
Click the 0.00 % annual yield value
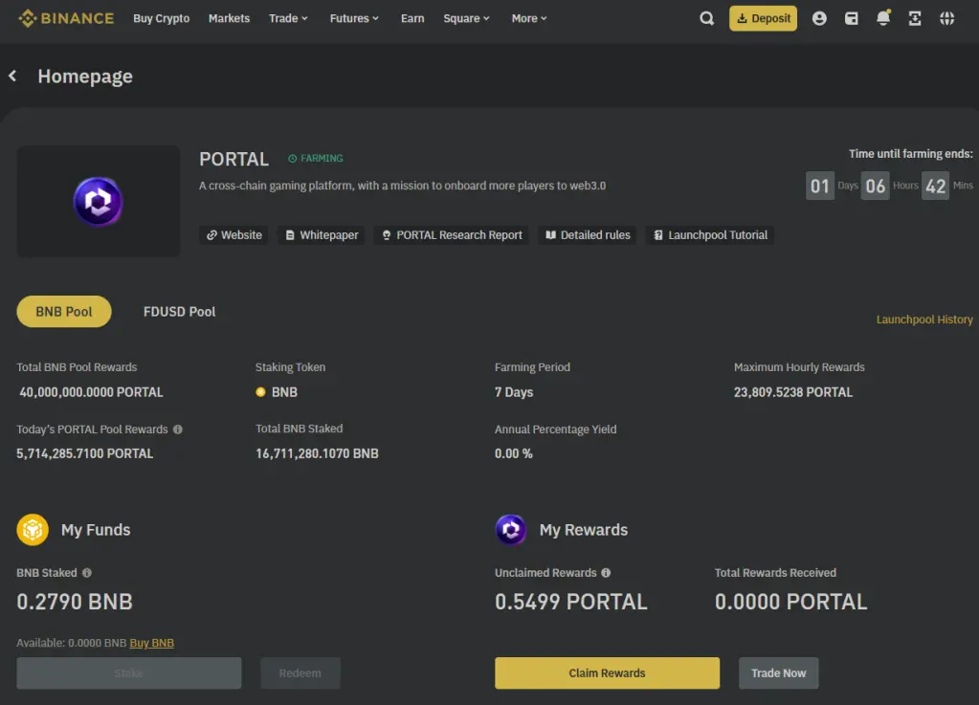[514, 453]
